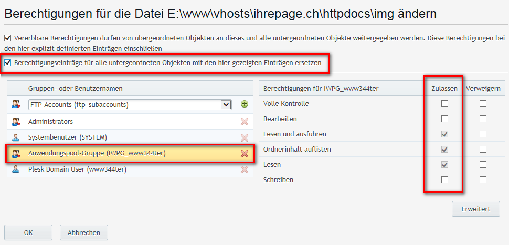Click the Plesk Domain User icon

coord(16,169)
